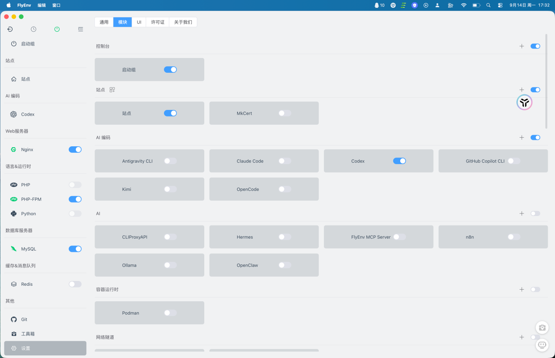Collapse sidebar with the menu fold icon
Viewport: 555px width, 358px height.
pos(80,29)
